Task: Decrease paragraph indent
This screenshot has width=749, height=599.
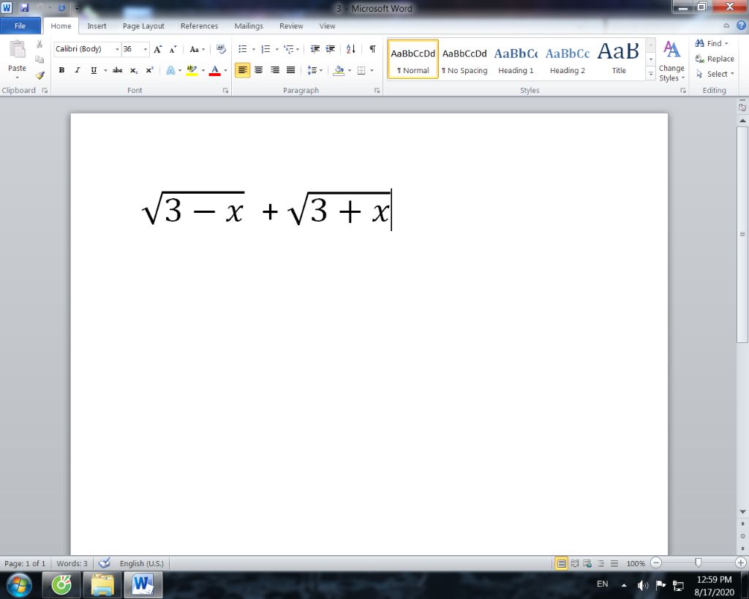Action: click(315, 49)
